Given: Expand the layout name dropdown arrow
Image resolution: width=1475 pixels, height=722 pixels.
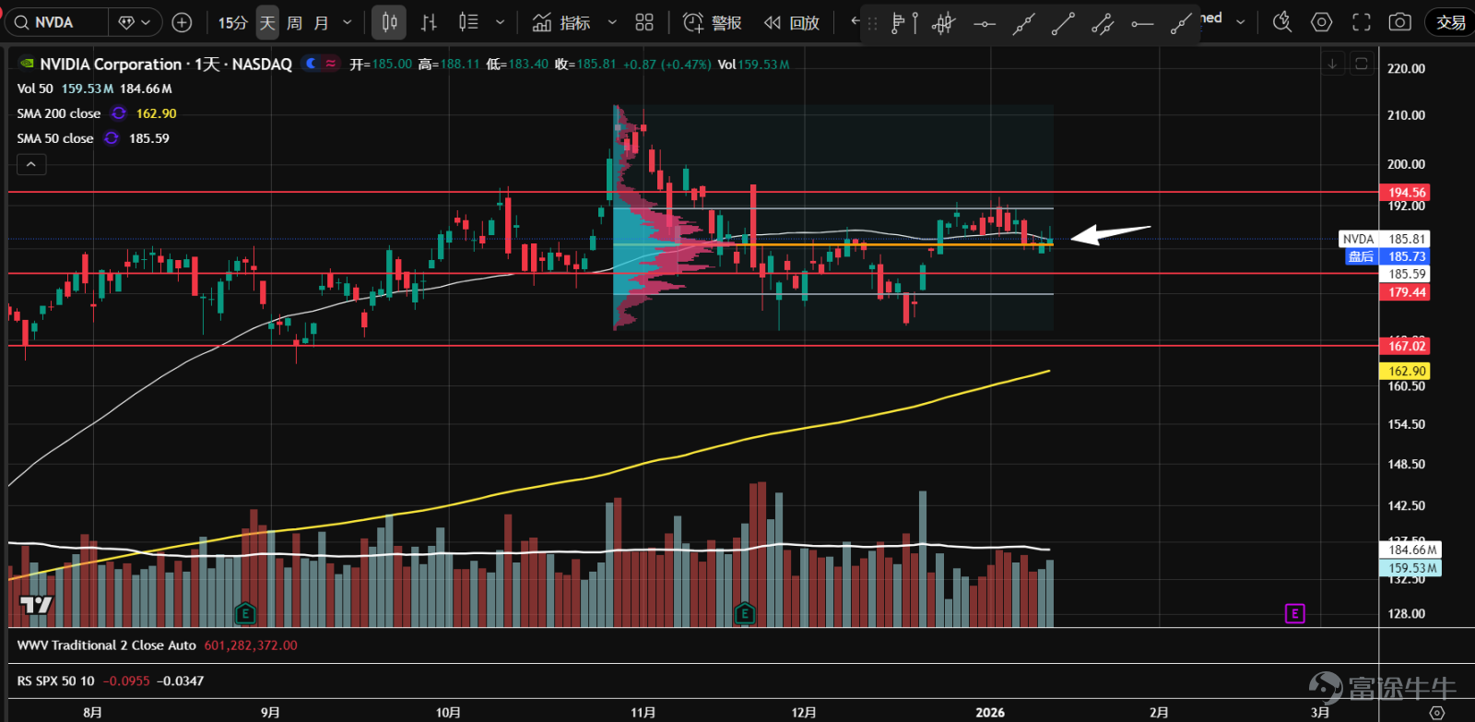Looking at the screenshot, I should (1241, 22).
